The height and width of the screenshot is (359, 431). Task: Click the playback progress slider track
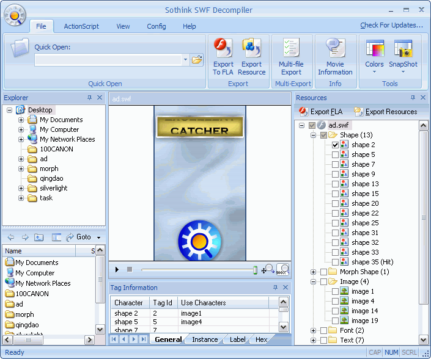196,269
